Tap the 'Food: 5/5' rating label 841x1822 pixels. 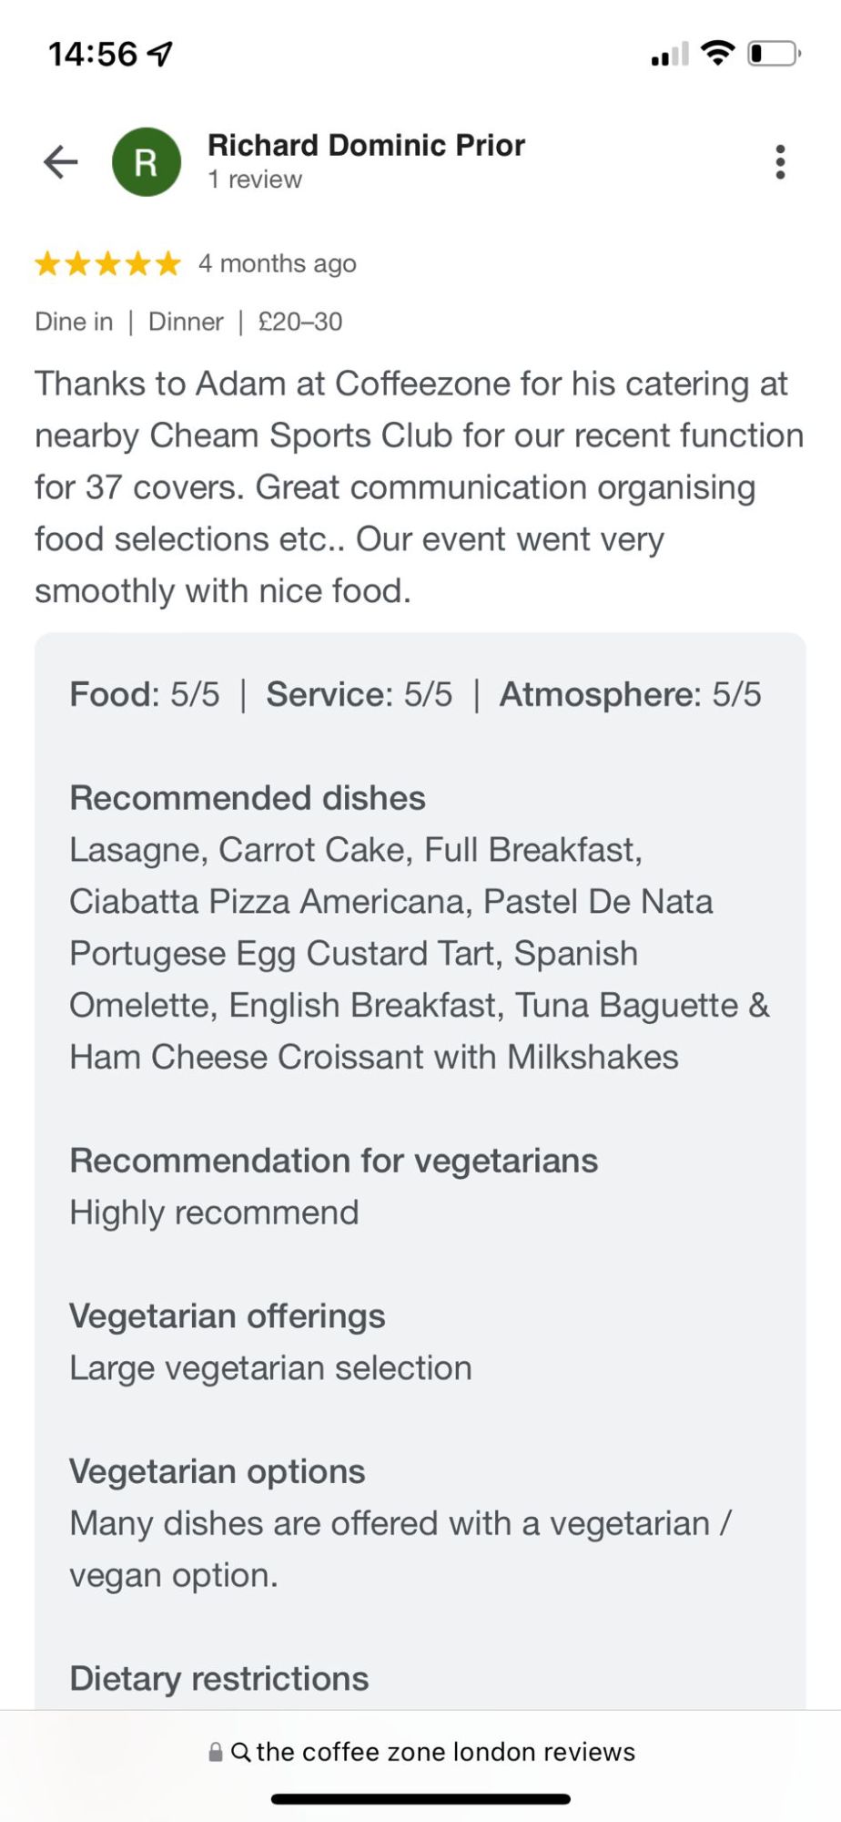tap(145, 694)
